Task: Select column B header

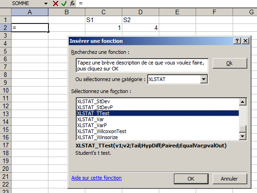Action: 67,12
